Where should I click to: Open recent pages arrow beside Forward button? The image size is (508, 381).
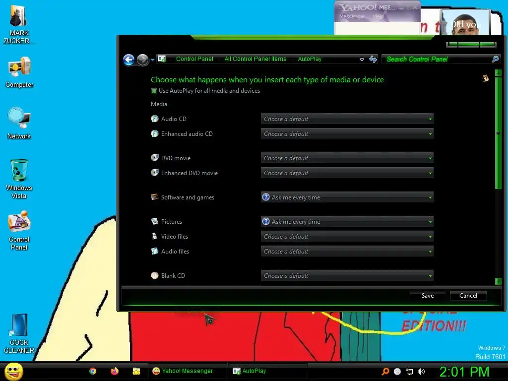152,60
